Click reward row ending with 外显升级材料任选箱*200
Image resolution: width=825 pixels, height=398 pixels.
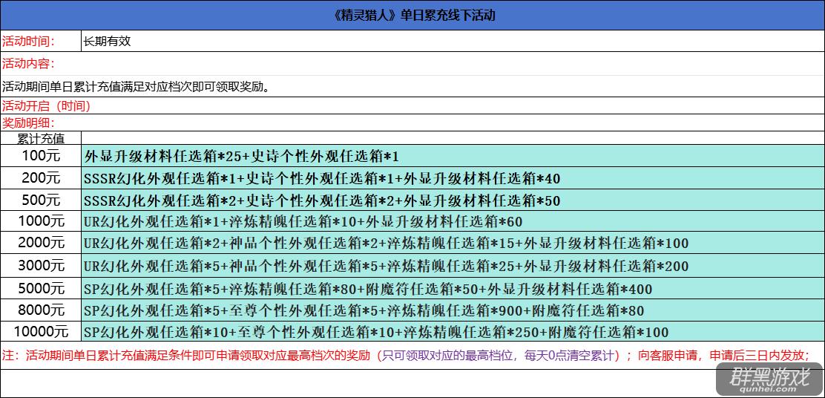[x=453, y=265]
